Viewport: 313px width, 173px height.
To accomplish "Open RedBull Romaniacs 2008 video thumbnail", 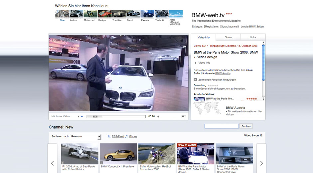I will coord(157,154).
